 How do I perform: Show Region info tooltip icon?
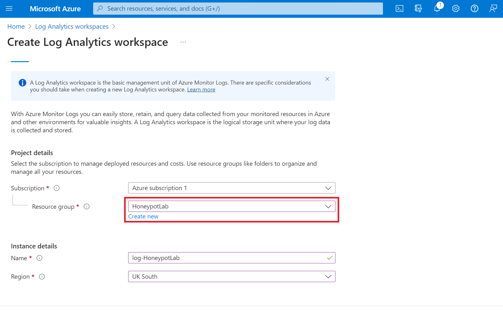[42, 276]
